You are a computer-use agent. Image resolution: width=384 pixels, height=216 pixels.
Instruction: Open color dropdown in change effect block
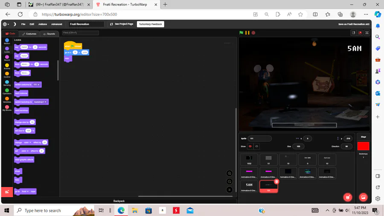(27, 142)
